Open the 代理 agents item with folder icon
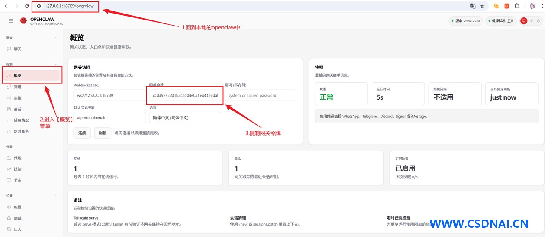Image resolution: width=545 pixels, height=237 pixels. point(32,158)
